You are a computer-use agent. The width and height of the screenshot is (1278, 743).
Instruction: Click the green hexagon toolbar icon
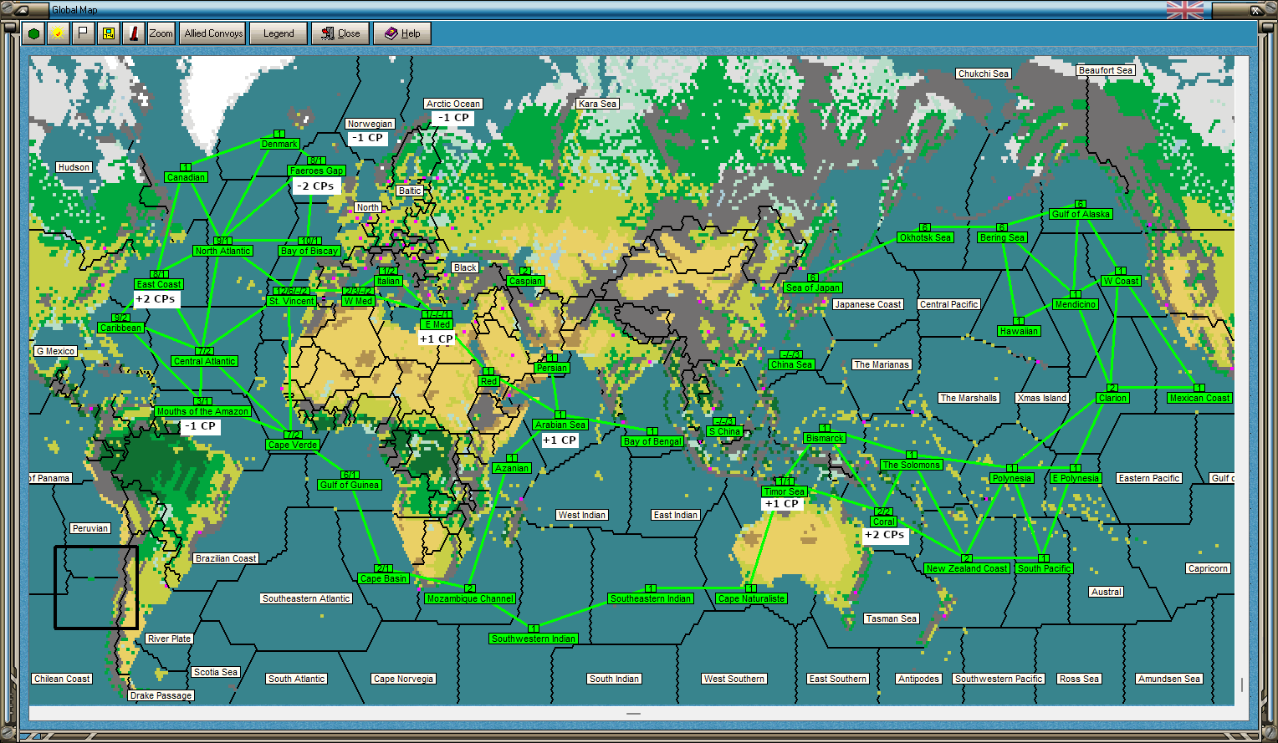click(x=33, y=33)
